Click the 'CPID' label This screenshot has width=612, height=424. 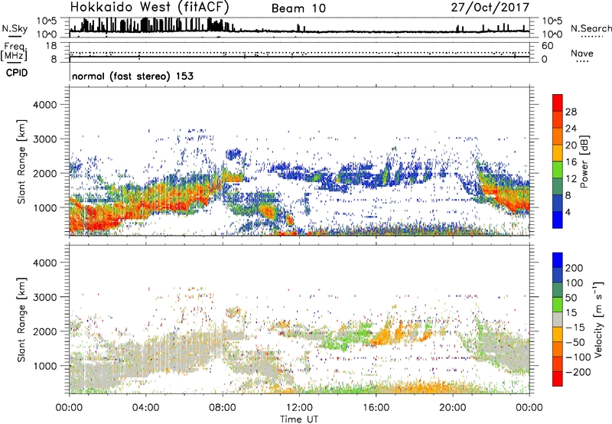(x=17, y=73)
